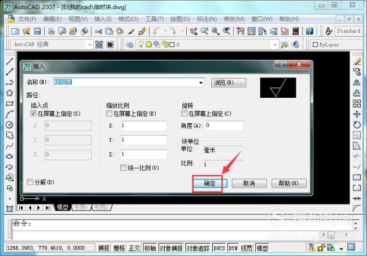The image size is (367, 256).
Task: Click the Plot printer icon
Action: pos(51,31)
